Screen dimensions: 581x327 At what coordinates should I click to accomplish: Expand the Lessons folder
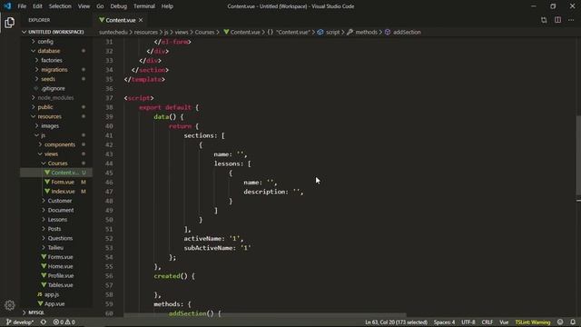pyautogui.click(x=57, y=220)
